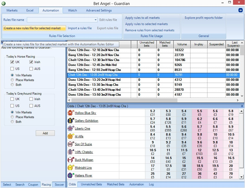Viewport: 245px width, 188px height.
Task: Click Apply rules to selected markets
Action: (x=146, y=24)
